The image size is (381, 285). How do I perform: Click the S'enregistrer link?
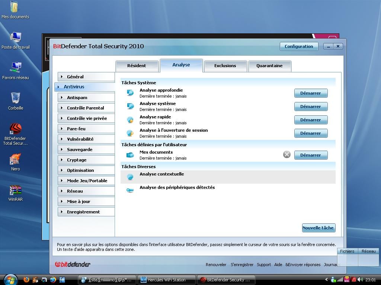tap(242, 265)
